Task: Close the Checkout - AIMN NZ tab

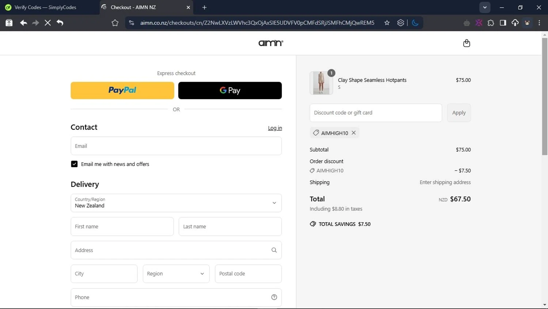Action: [189, 7]
